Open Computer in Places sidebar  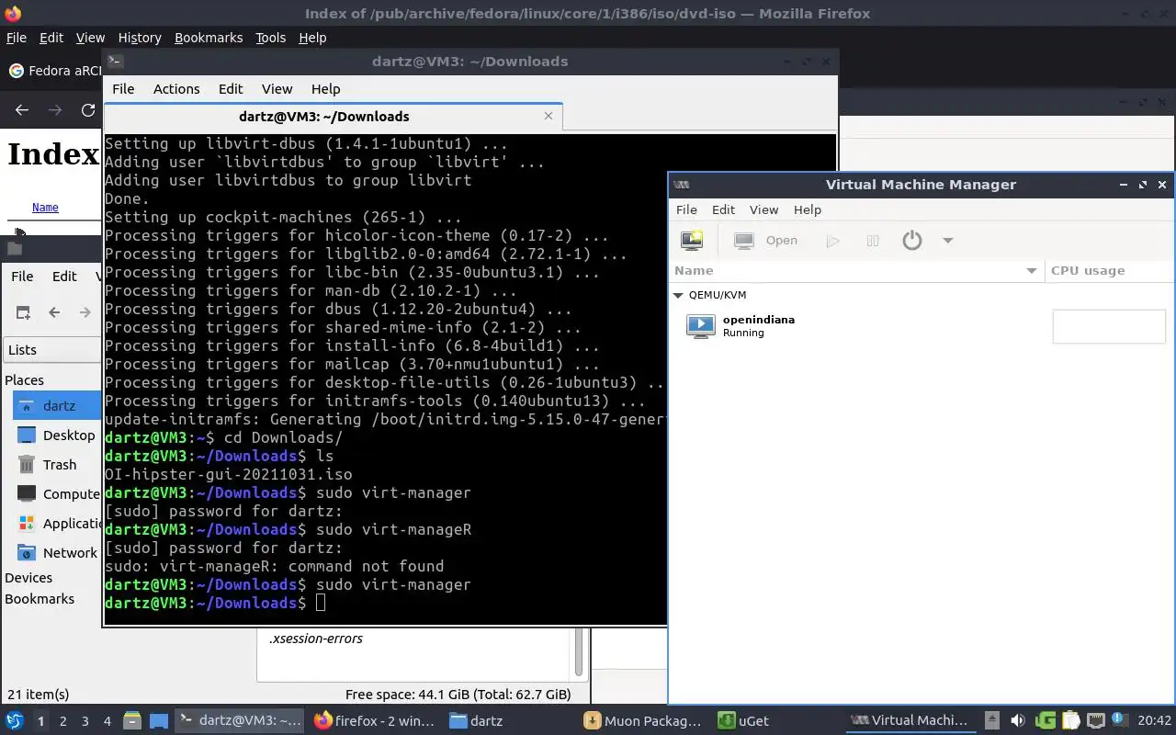pyautogui.click(x=57, y=494)
